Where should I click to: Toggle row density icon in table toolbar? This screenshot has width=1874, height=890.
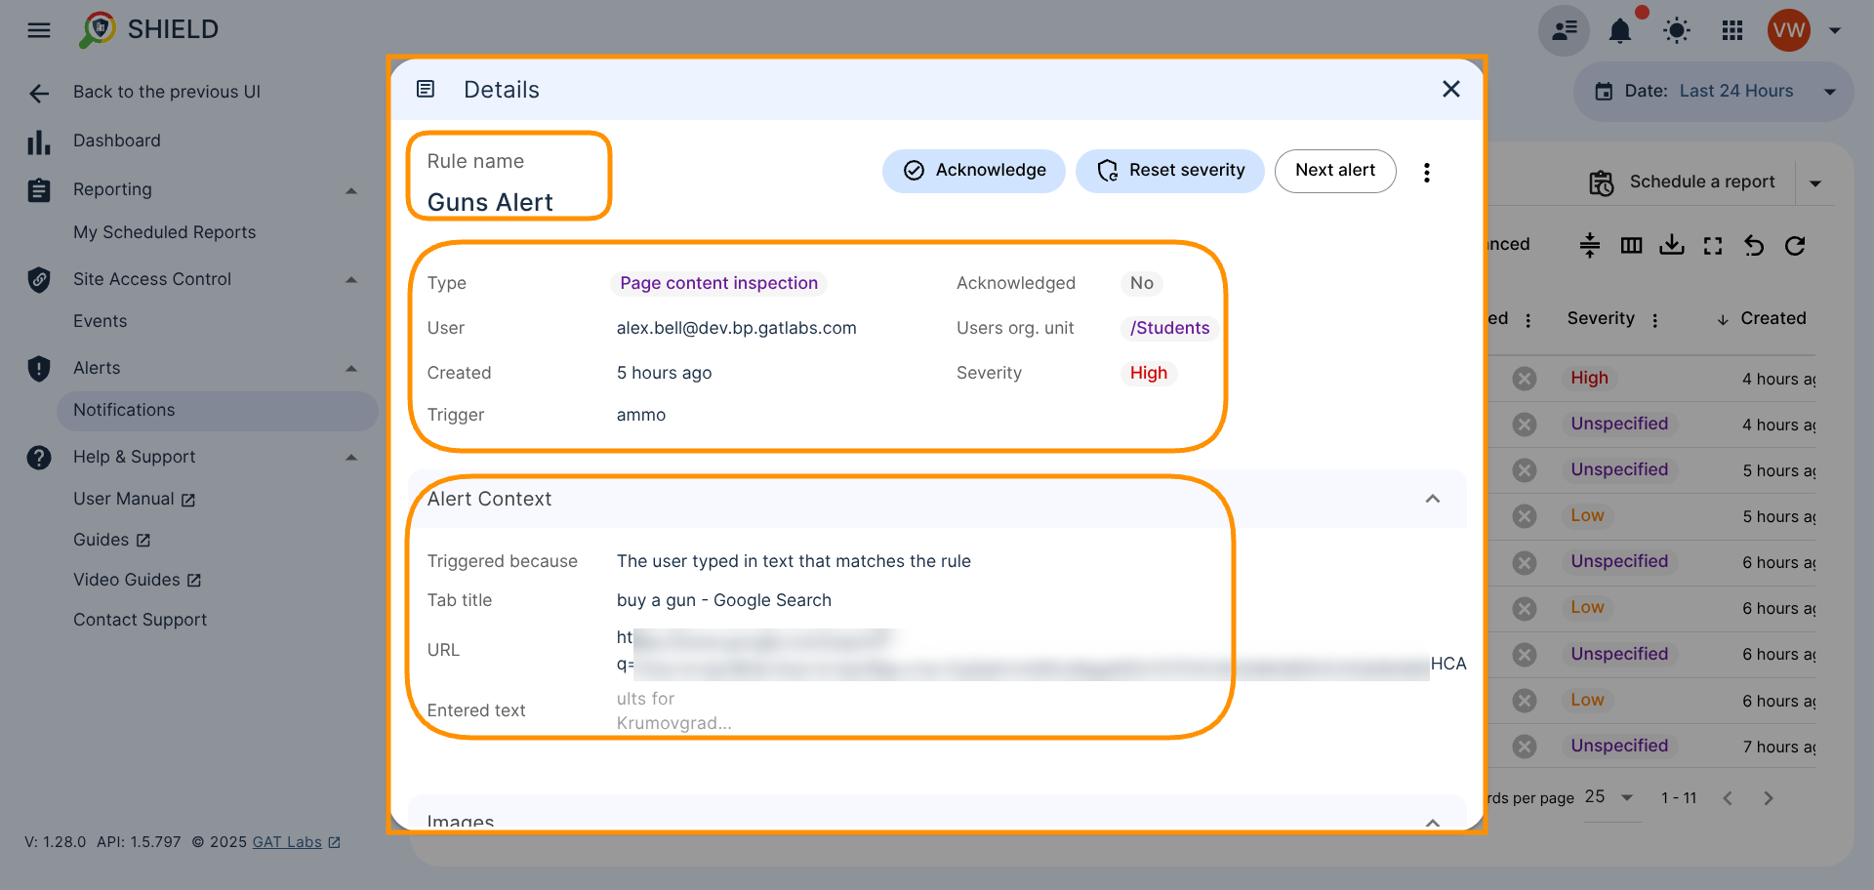[x=1590, y=245]
